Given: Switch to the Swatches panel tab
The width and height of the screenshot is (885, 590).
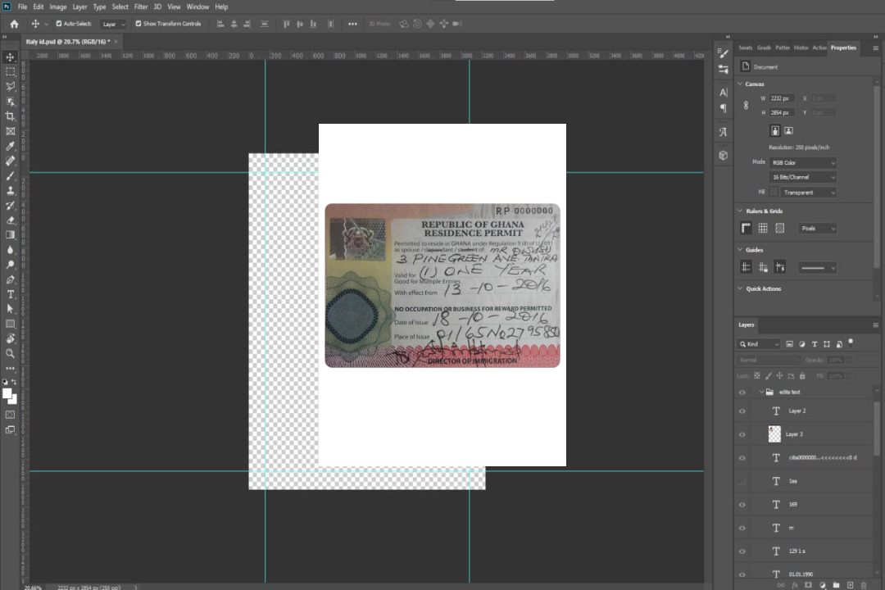Looking at the screenshot, I should click(x=745, y=48).
